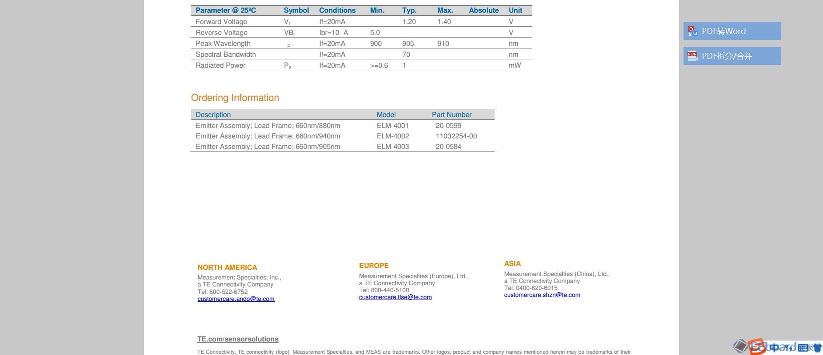Click the Unit column header
The width and height of the screenshot is (823, 355).
pos(515,10)
